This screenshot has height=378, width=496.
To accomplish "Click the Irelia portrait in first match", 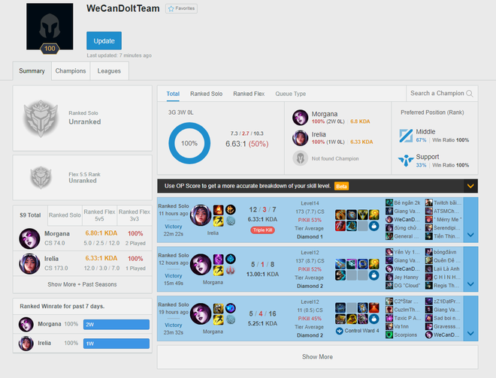I will click(x=201, y=215).
